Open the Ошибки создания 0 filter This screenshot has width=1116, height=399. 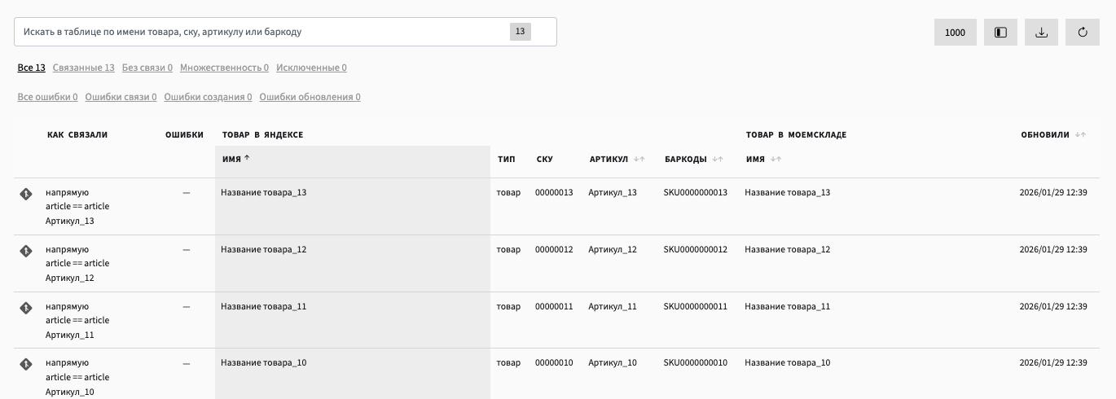coord(209,97)
